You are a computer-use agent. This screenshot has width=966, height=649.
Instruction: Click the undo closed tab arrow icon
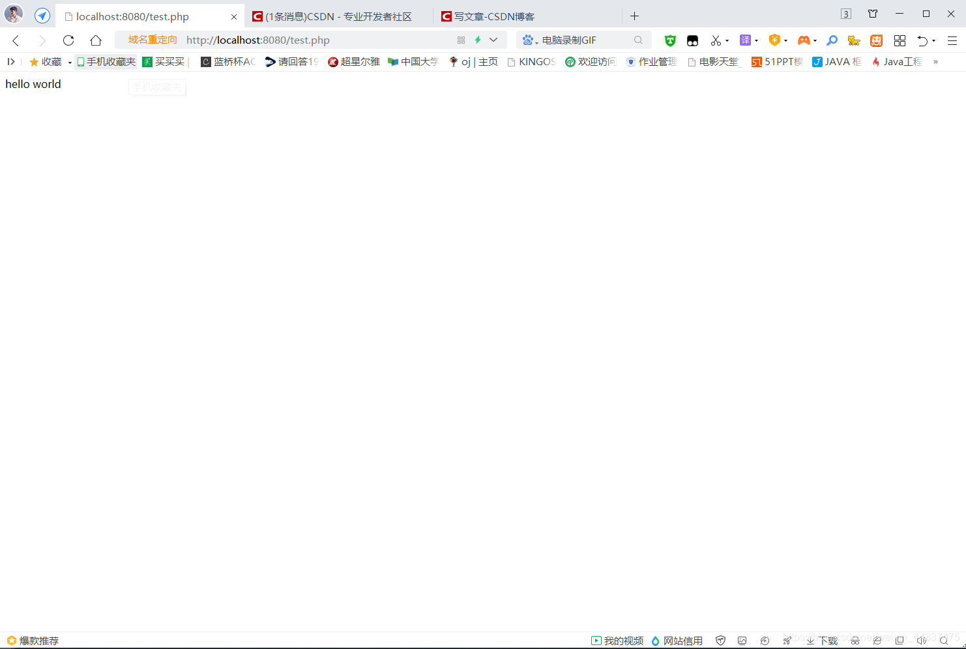coord(922,40)
